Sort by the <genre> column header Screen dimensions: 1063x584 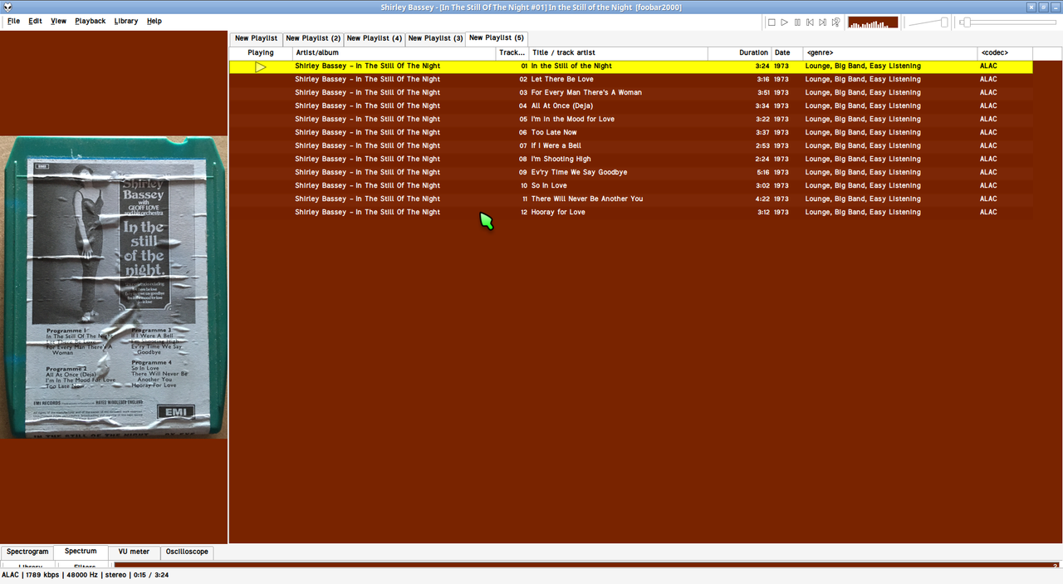[x=890, y=52]
